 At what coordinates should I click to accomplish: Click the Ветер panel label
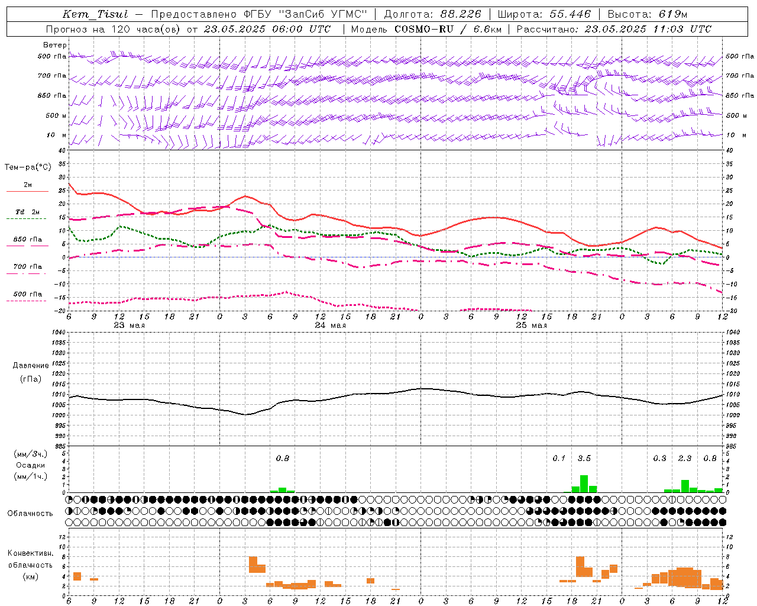click(x=54, y=45)
